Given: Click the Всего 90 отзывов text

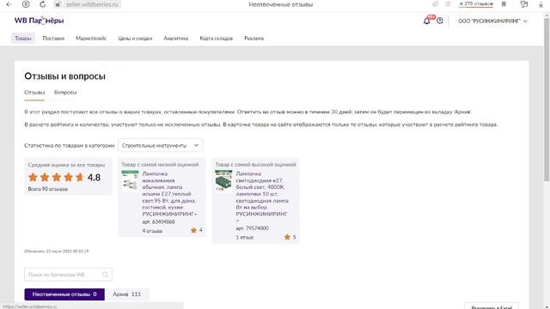Looking at the screenshot, I should click(48, 189).
